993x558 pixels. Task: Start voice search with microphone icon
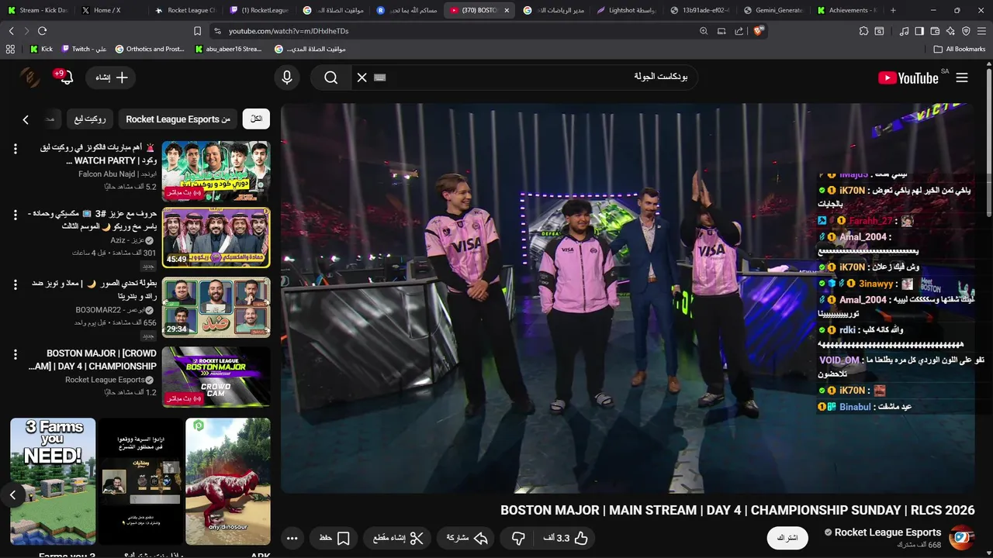point(287,77)
